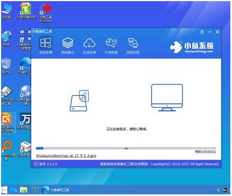The image size is (232, 196).
Task: Open the 网络 (Network) desktop icon
Action: click(7, 39)
